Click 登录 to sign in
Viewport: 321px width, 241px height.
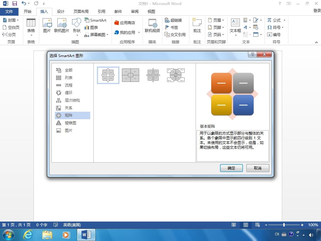[x=317, y=11]
